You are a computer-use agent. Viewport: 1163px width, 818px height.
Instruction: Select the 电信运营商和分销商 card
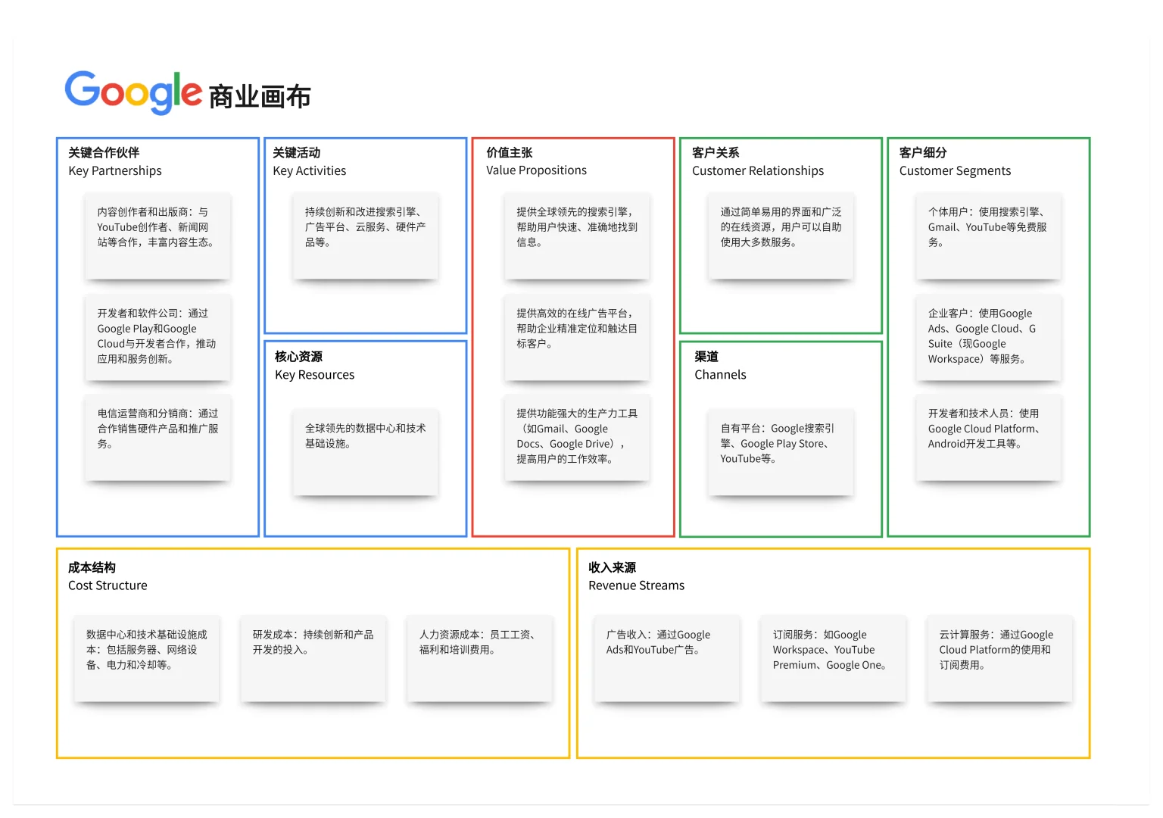(x=157, y=438)
